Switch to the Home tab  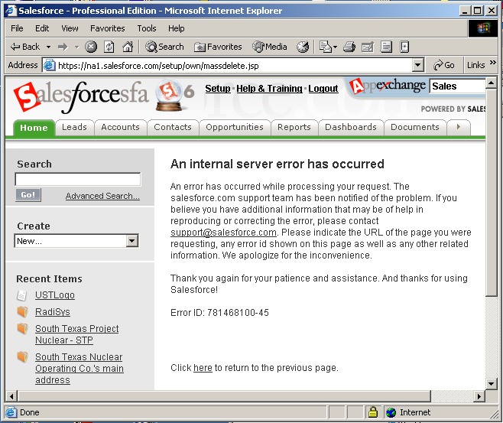coord(34,128)
